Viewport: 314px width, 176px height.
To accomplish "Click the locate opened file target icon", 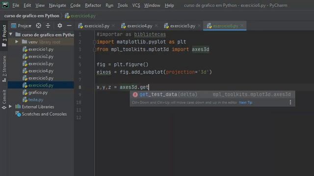I will tap(38, 25).
